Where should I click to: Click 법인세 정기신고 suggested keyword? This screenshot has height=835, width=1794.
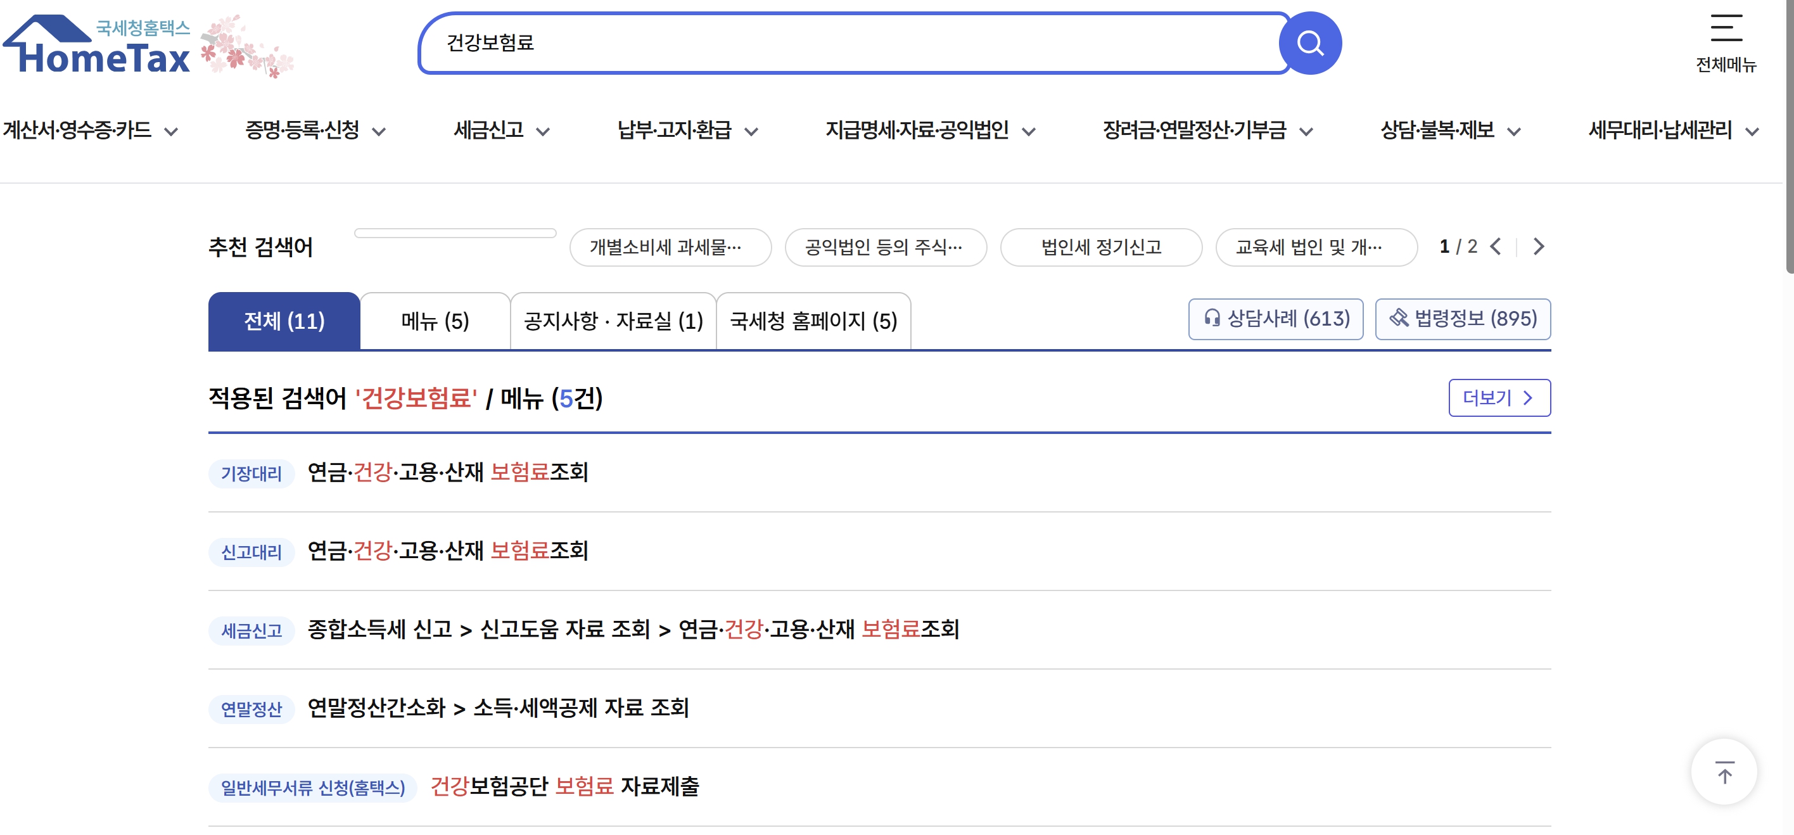[x=1100, y=247]
